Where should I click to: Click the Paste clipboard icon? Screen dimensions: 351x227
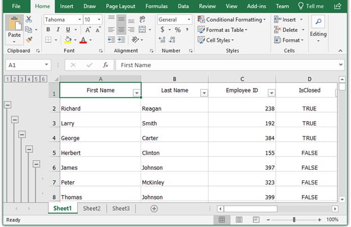click(x=15, y=24)
